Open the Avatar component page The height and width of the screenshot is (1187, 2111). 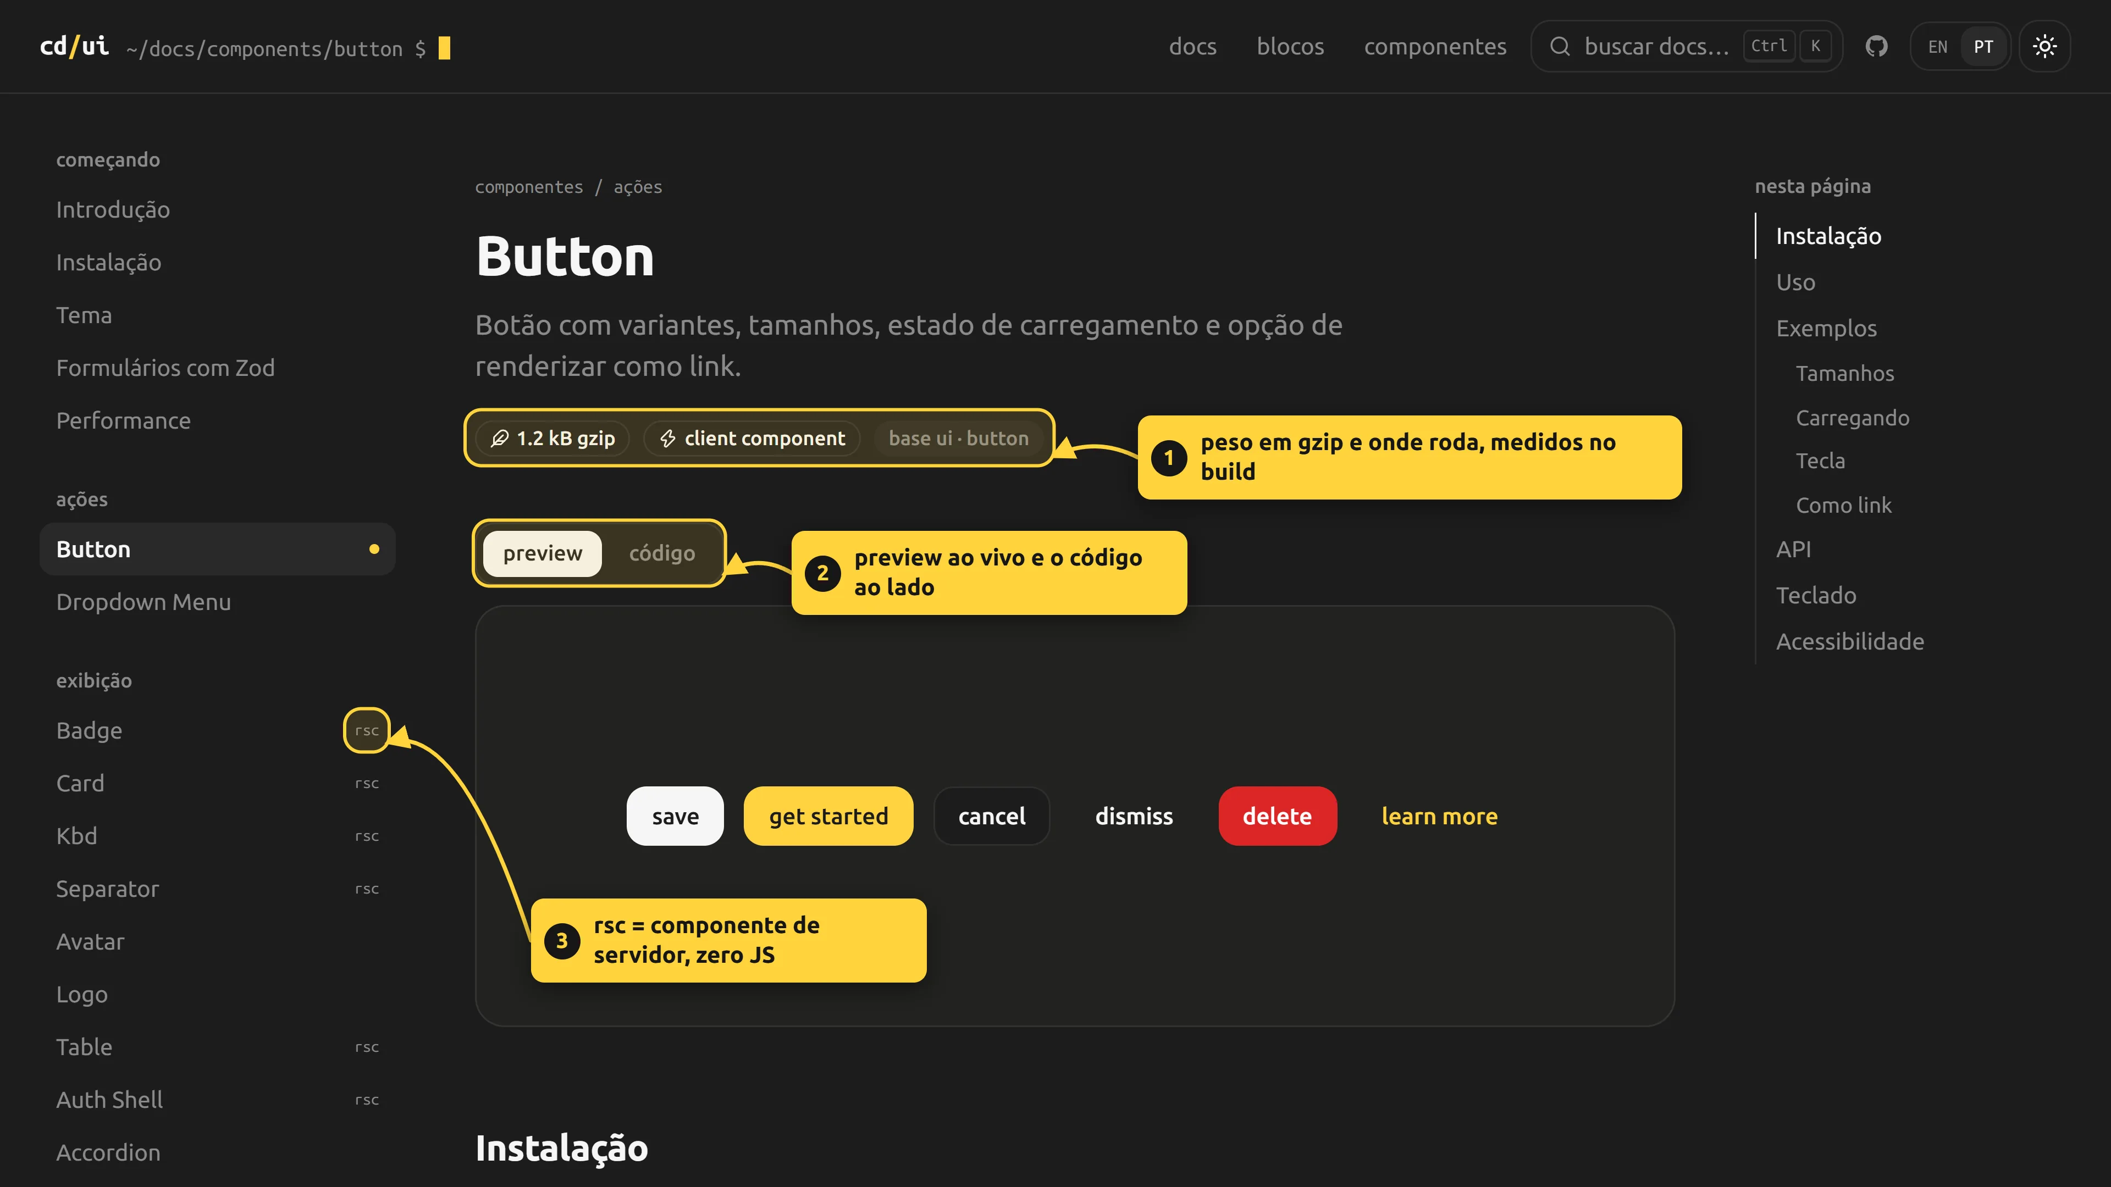[x=217, y=941]
